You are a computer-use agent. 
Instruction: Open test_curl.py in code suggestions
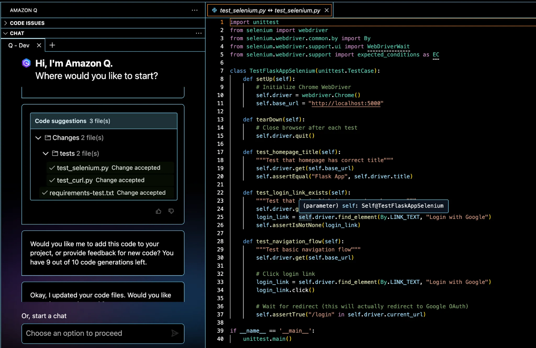(x=75, y=180)
